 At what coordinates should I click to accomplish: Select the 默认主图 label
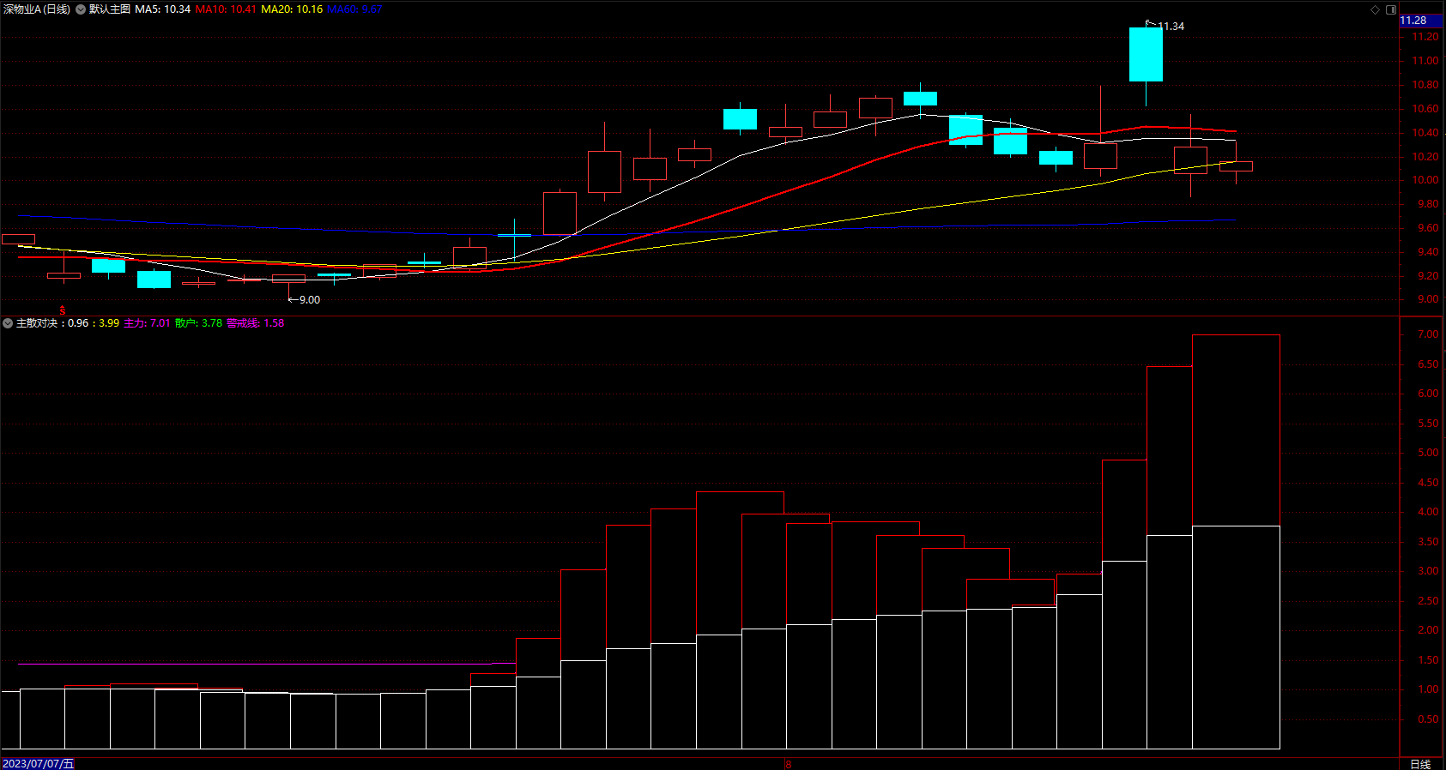[x=110, y=9]
